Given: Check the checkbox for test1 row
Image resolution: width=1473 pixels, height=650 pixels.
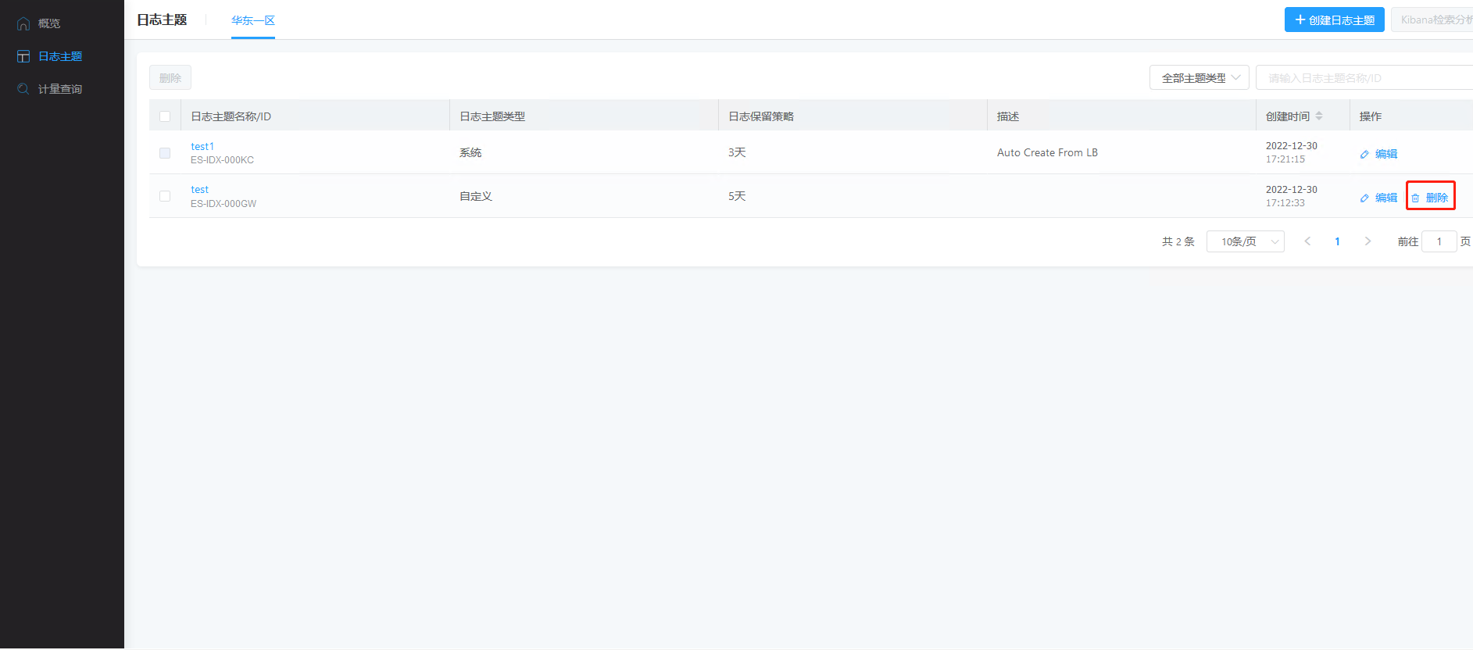Looking at the screenshot, I should [165, 153].
